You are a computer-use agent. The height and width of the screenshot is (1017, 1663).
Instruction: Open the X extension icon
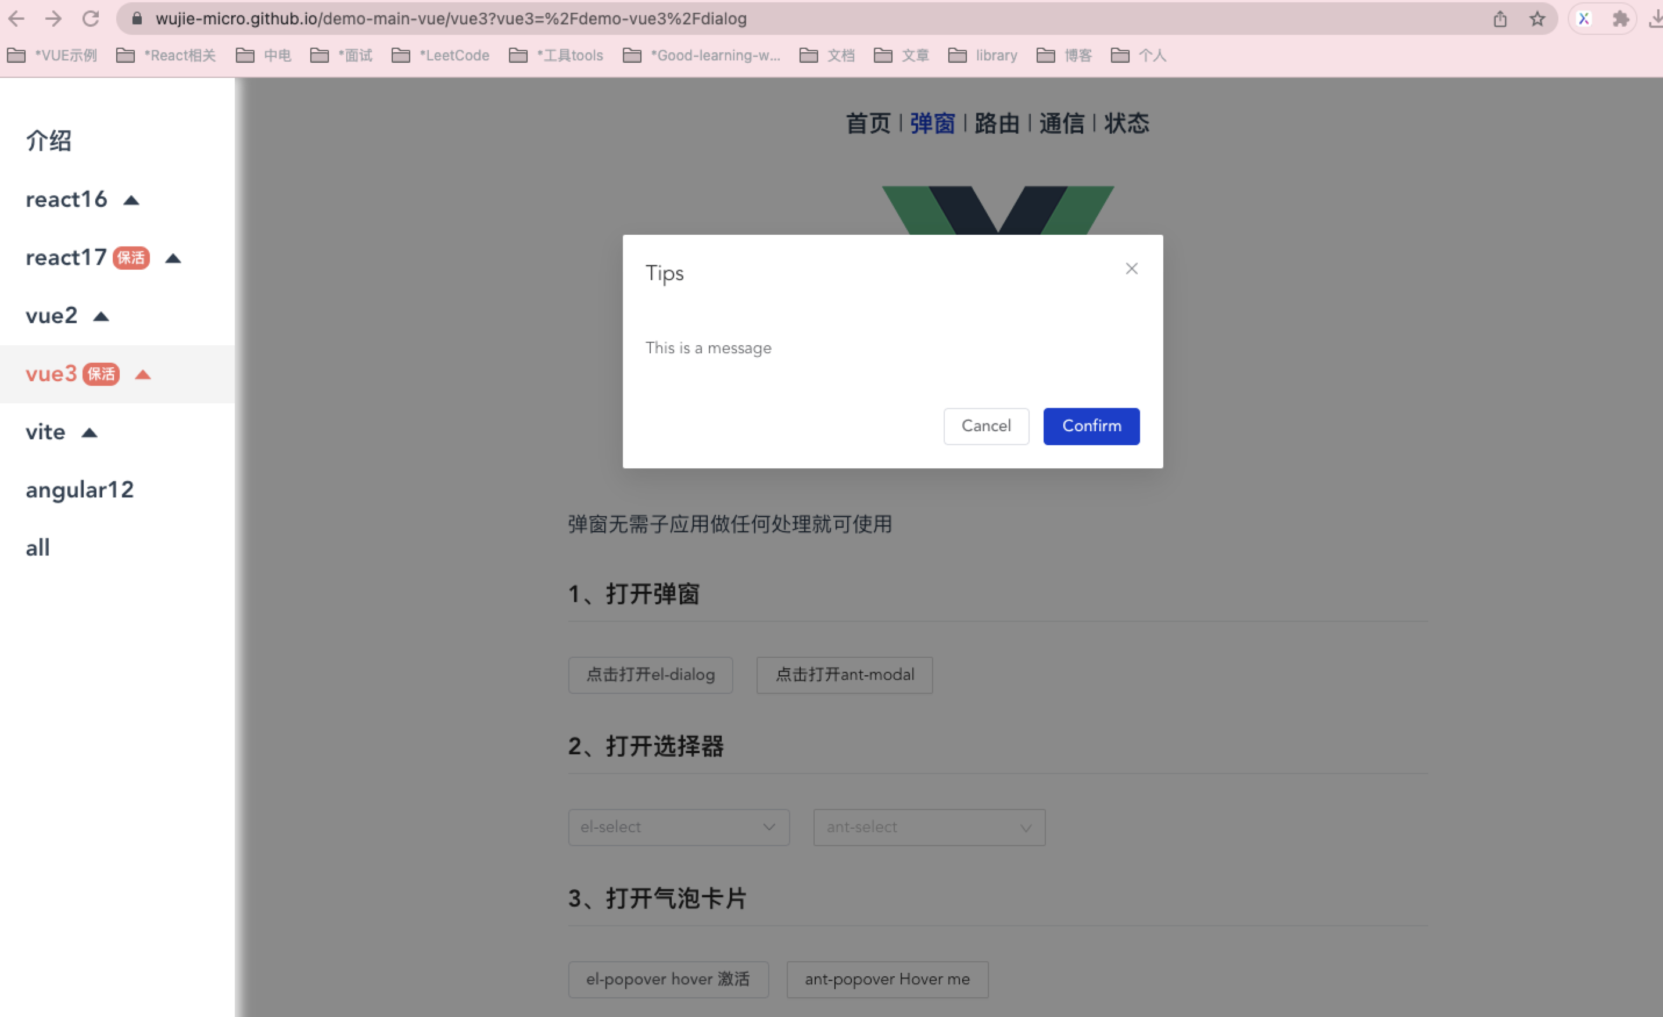click(x=1584, y=18)
